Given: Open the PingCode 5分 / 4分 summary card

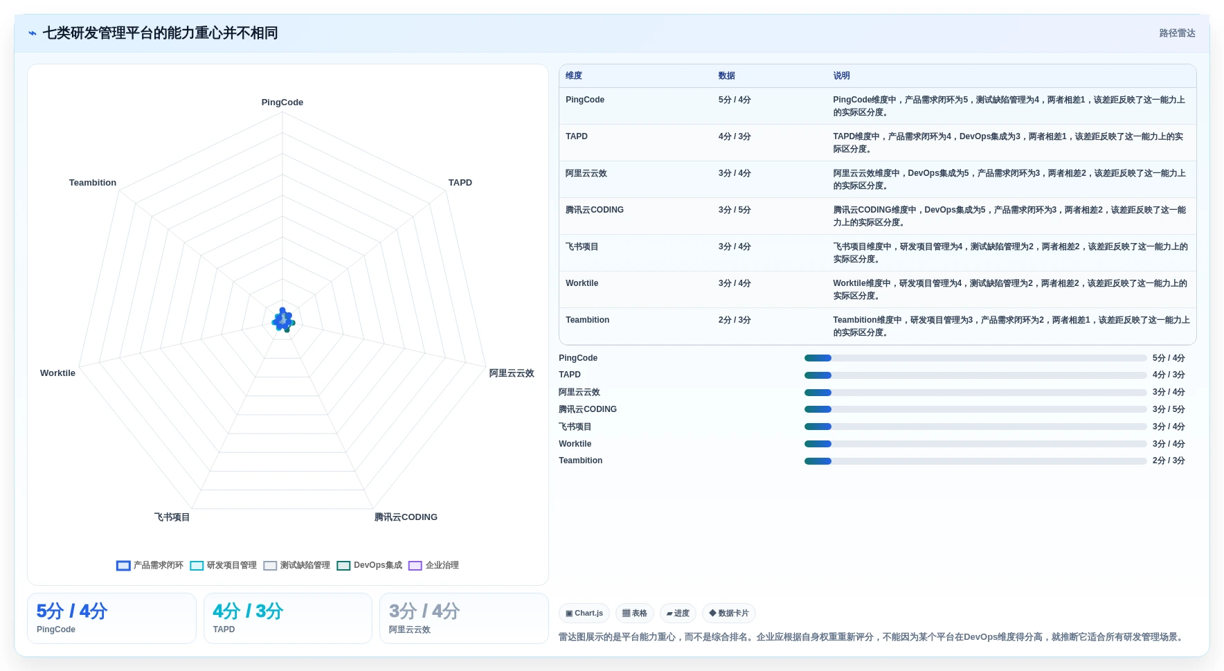Looking at the screenshot, I should point(111,618).
